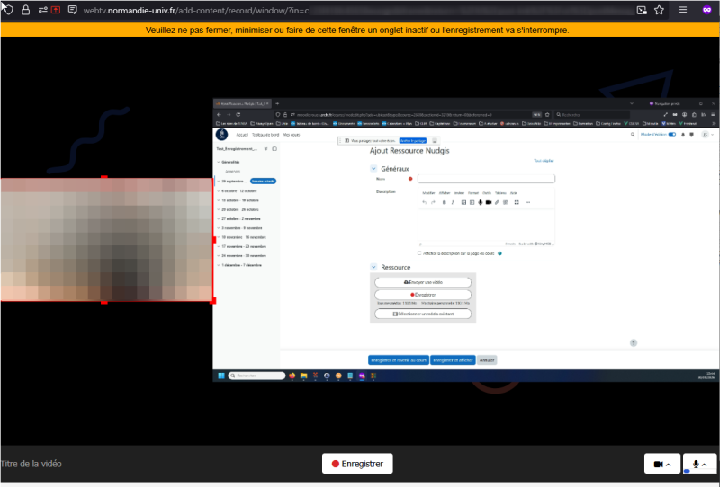In shared preview, collapse the Ressource section

click(373, 267)
